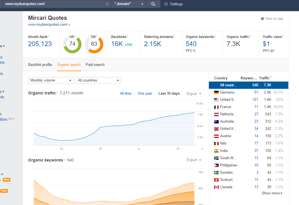Click the info icon by the Traffic column header

click(271, 77)
